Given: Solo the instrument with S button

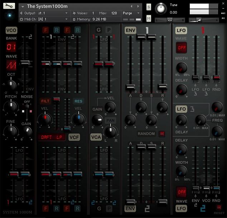Looking at the screenshot, I should click(149, 7).
